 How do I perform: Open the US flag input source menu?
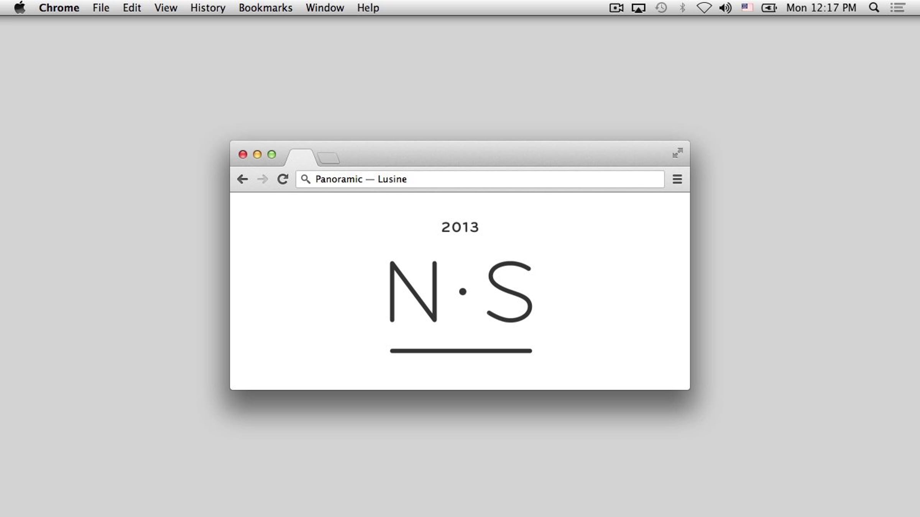click(746, 8)
